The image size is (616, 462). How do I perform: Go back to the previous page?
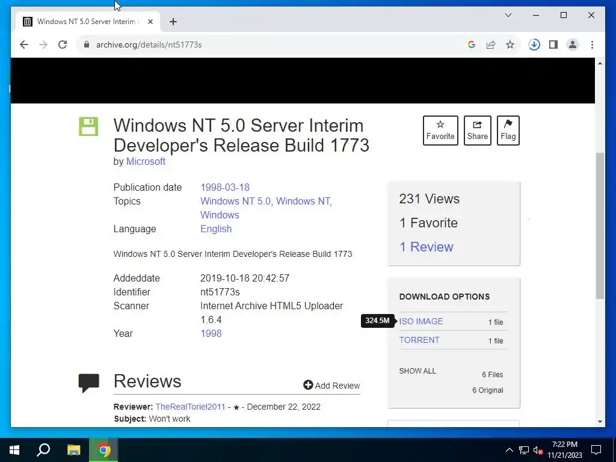[24, 45]
